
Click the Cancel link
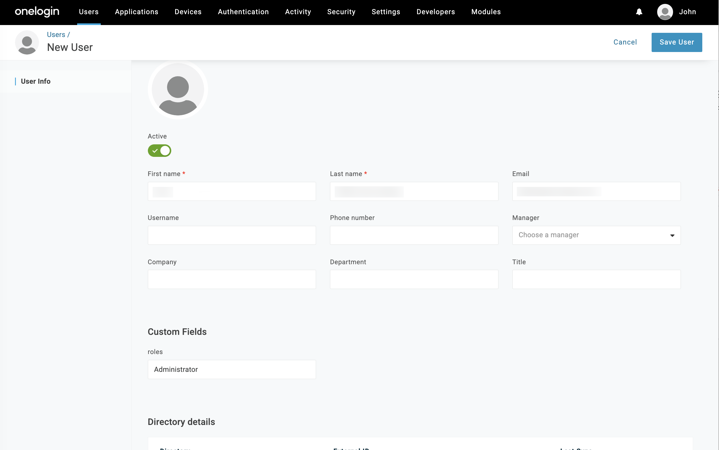pyautogui.click(x=625, y=42)
